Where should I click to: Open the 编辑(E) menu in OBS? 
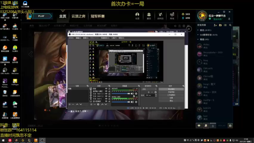coord(78,38)
